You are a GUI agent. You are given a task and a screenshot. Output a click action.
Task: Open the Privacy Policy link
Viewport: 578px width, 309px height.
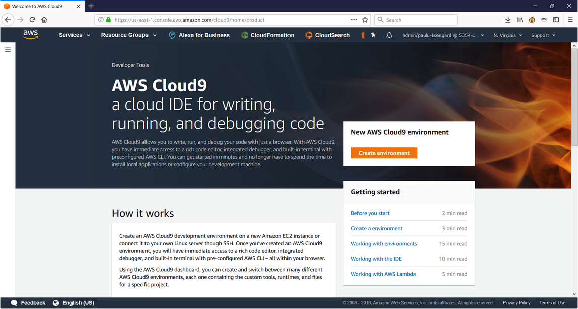coord(517,303)
